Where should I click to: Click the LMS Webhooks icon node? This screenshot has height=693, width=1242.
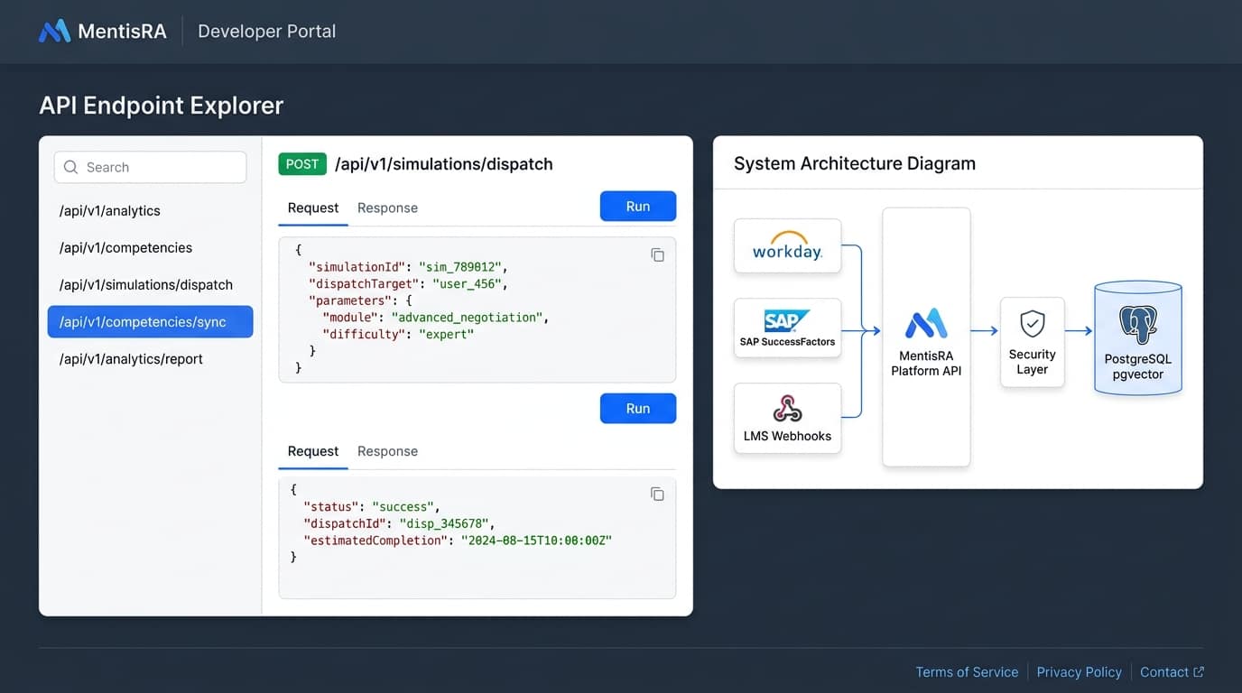point(787,418)
